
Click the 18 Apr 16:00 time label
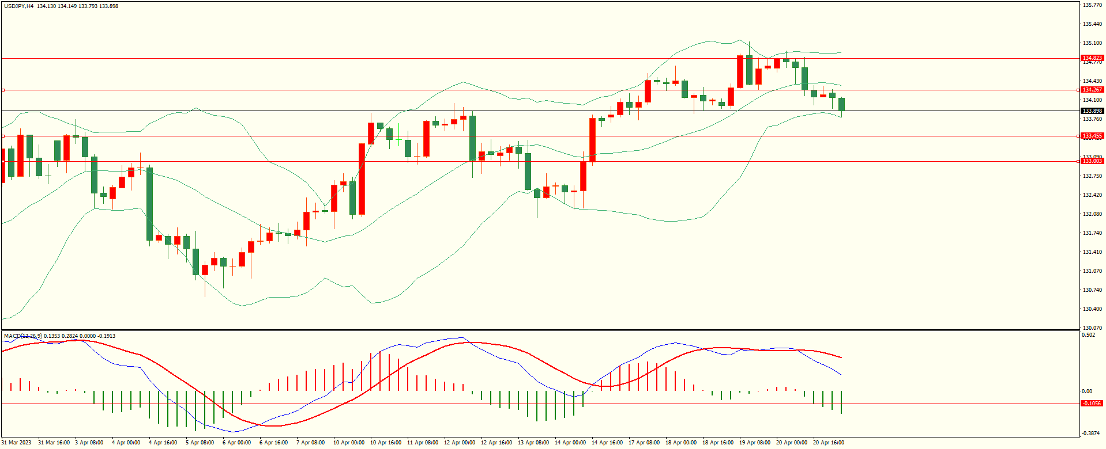click(x=718, y=443)
